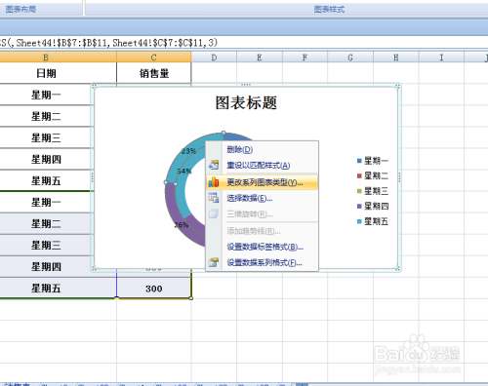Select column B header

[x=46, y=58]
